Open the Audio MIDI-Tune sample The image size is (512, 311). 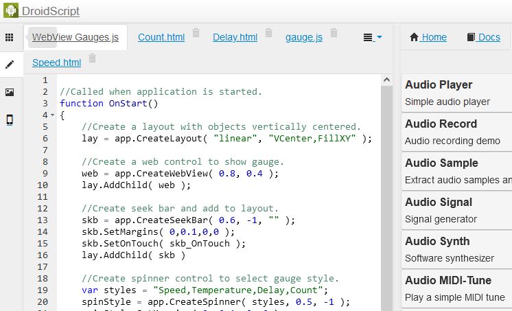456,289
